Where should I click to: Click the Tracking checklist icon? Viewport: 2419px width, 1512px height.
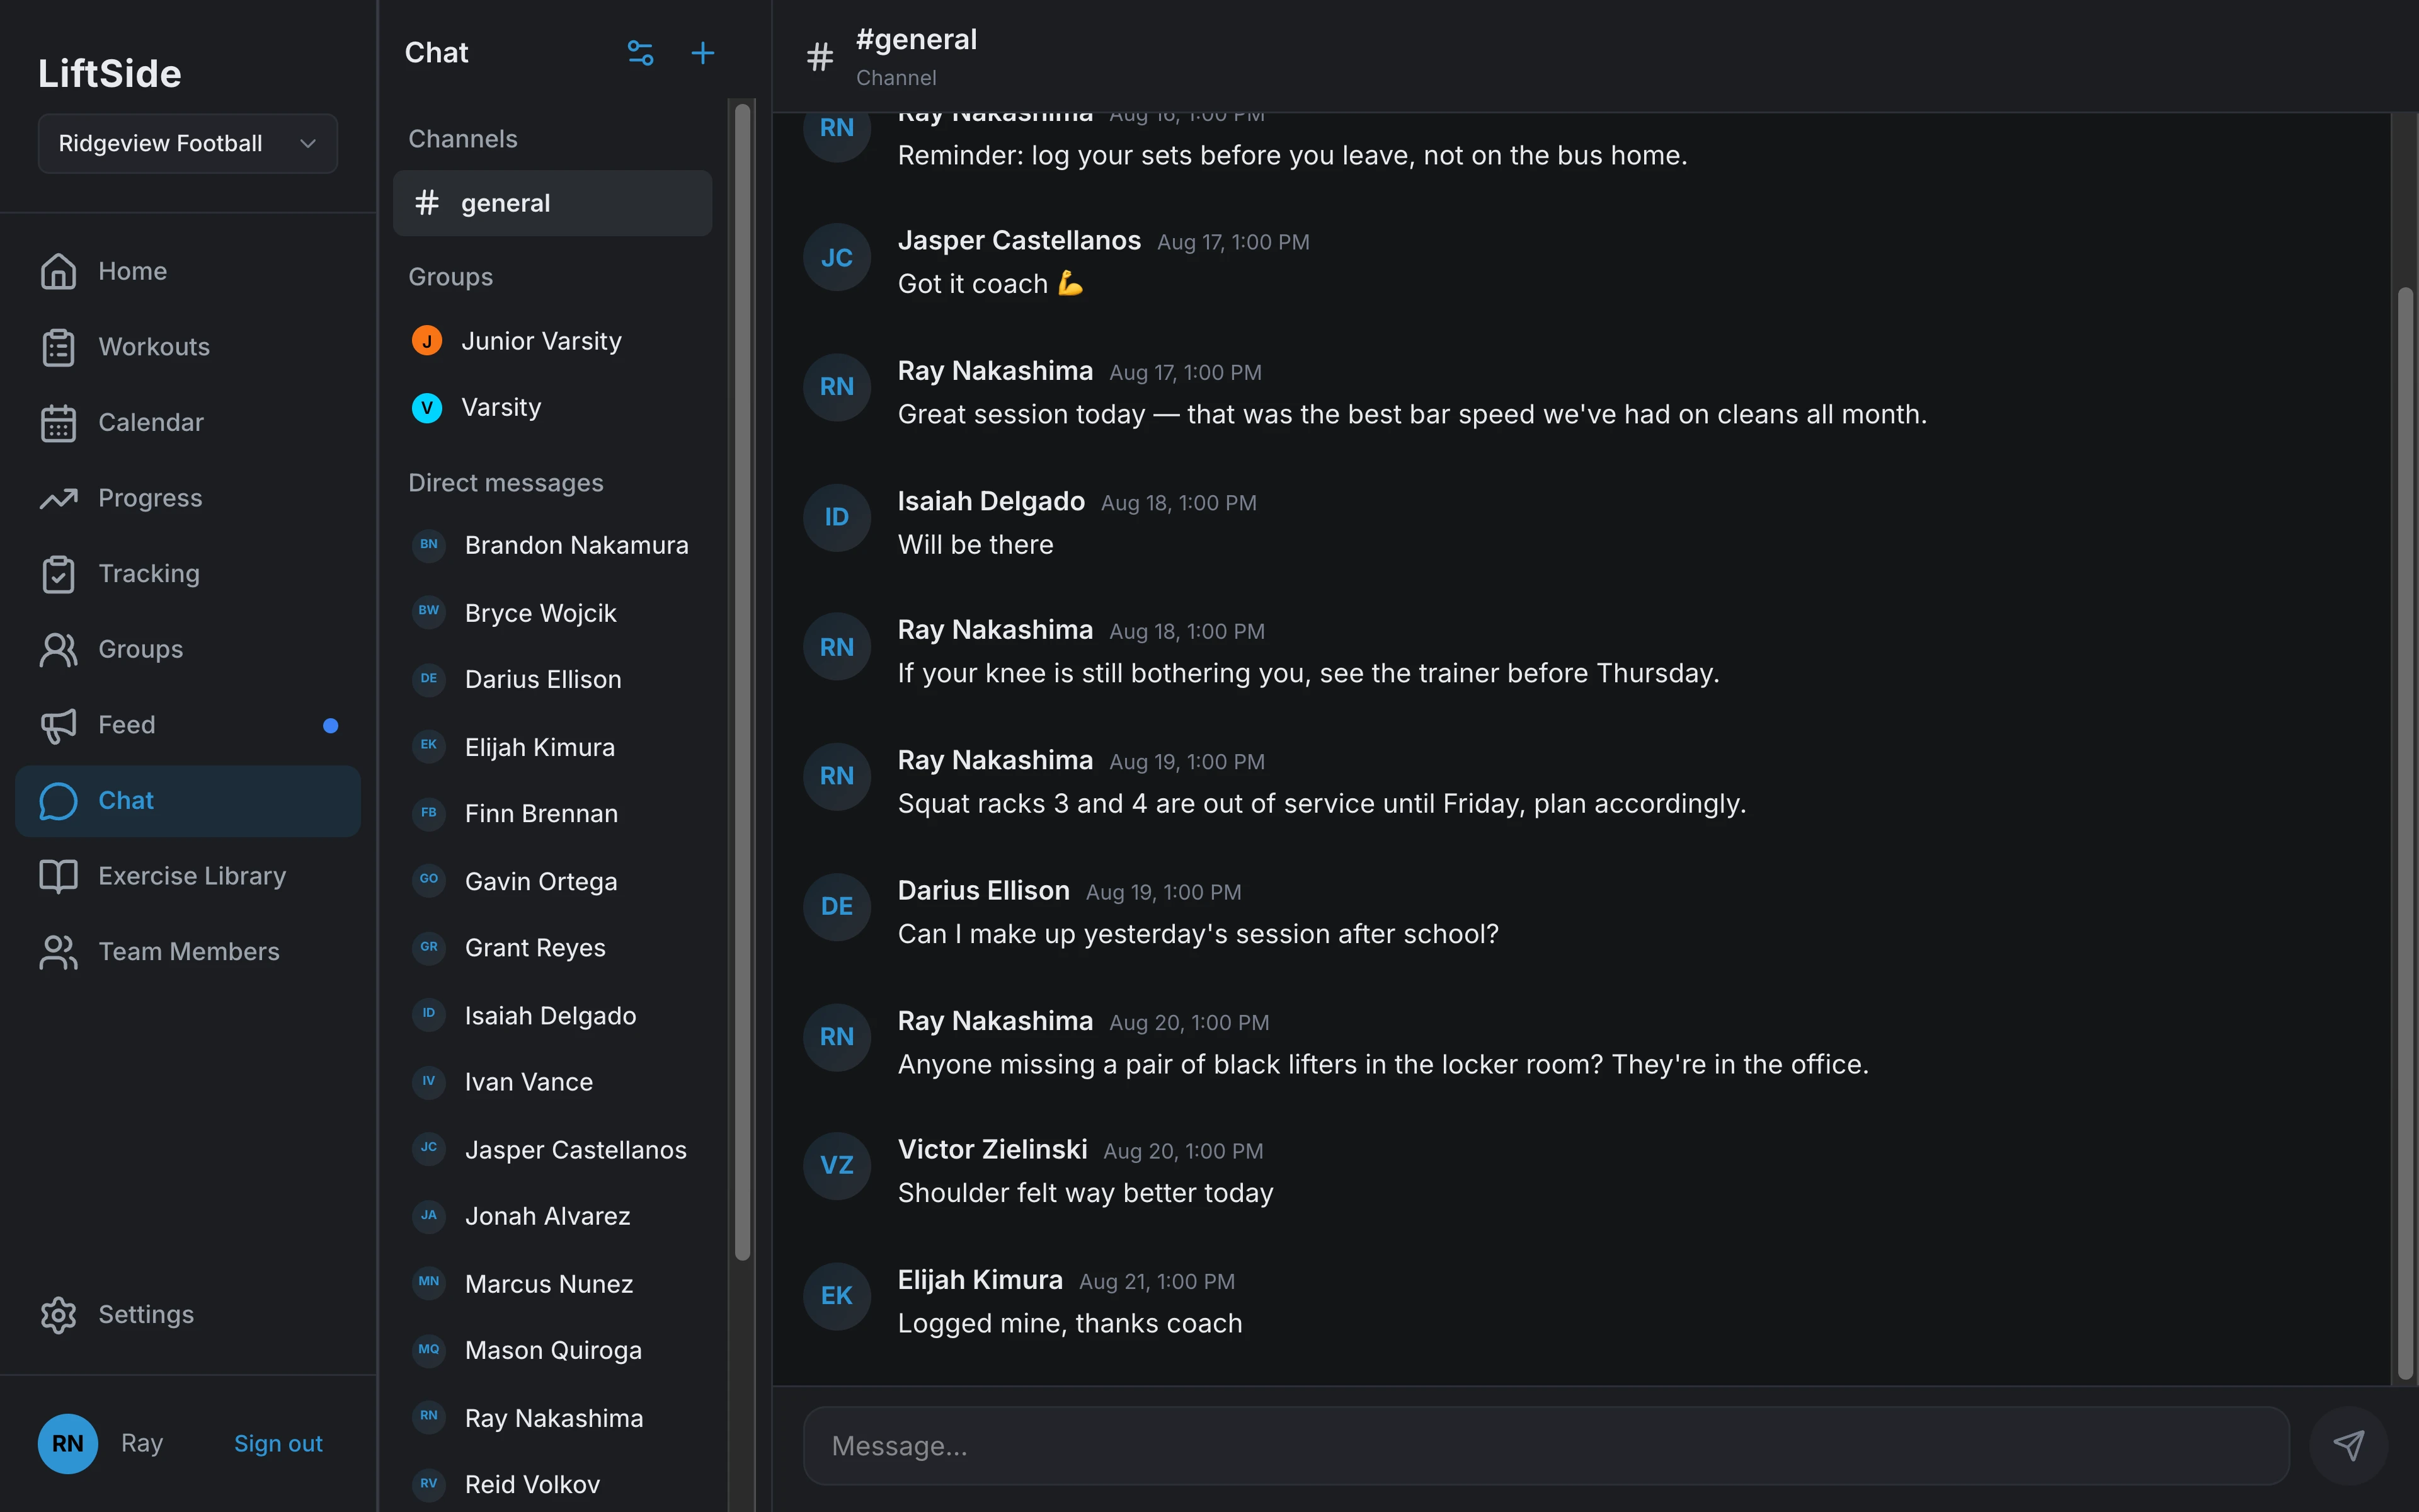pyautogui.click(x=58, y=574)
